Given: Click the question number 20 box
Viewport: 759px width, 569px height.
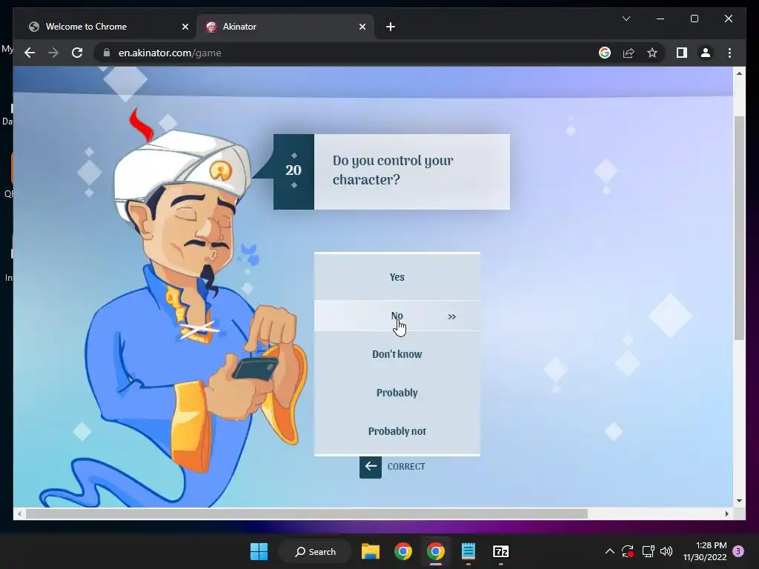Looking at the screenshot, I should (294, 172).
